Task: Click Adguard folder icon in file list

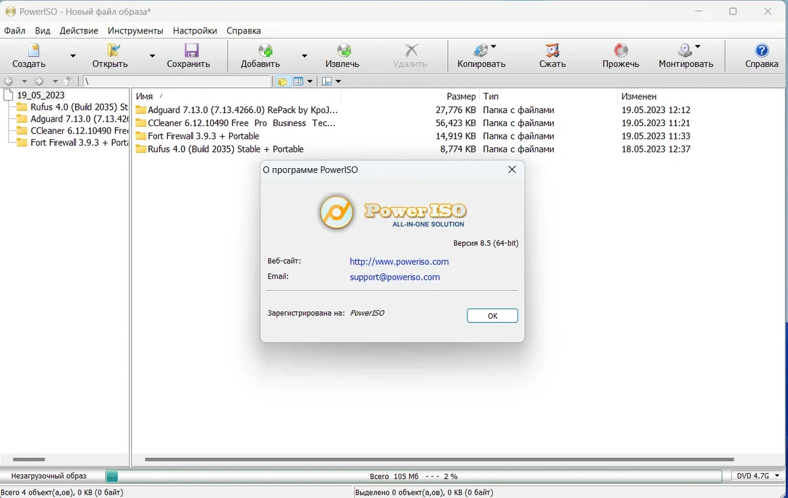Action: pyautogui.click(x=141, y=110)
